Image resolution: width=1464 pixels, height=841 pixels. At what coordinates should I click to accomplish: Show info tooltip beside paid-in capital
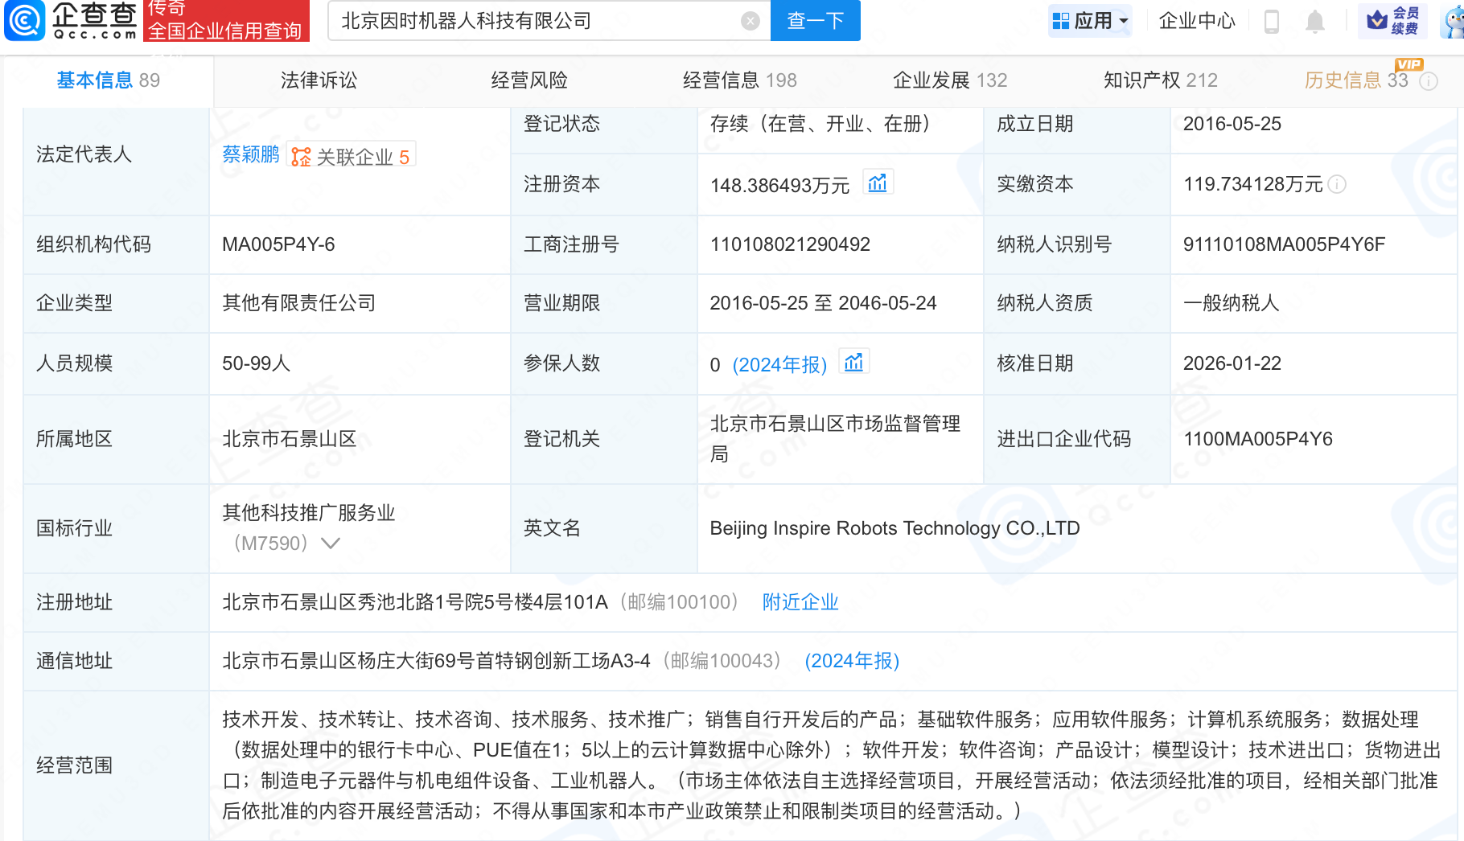coord(1337,184)
